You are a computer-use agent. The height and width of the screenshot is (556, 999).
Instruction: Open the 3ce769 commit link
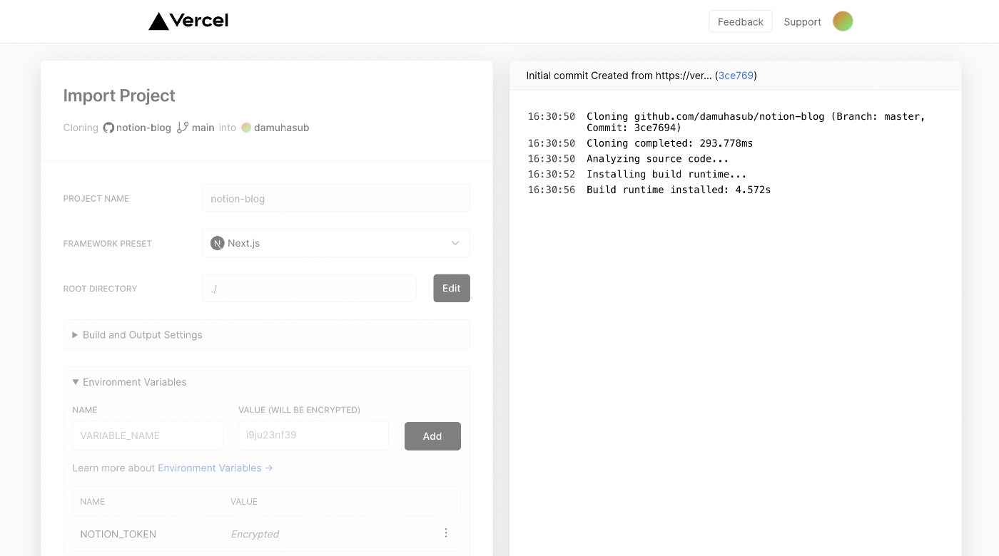coord(736,75)
